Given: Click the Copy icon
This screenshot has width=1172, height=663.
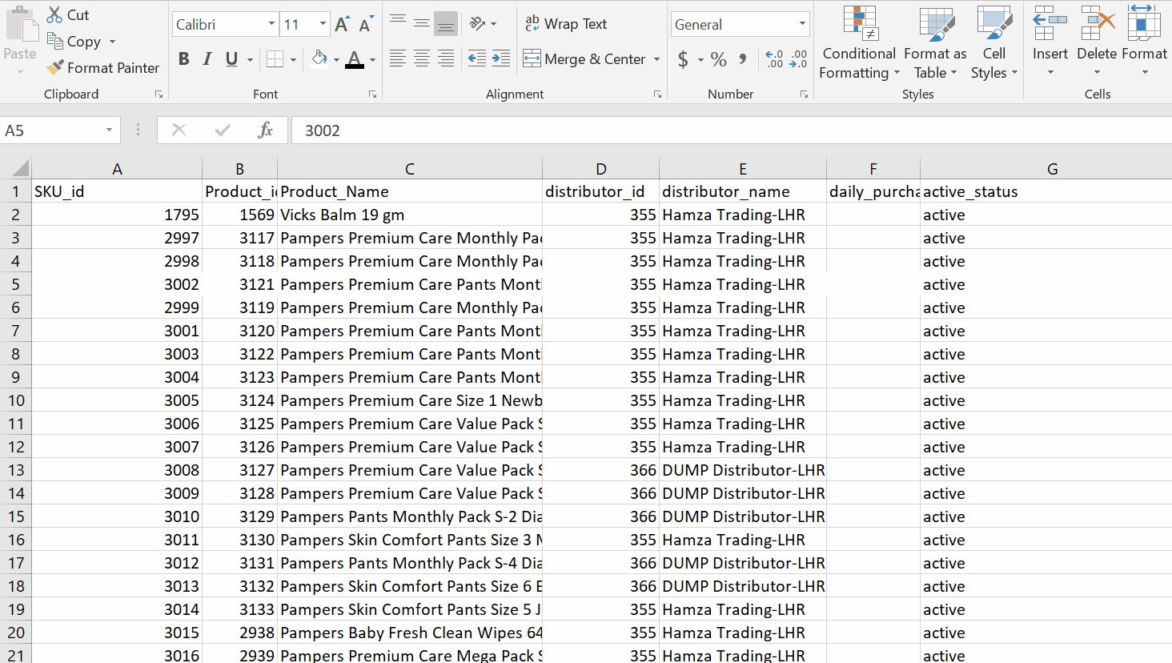Looking at the screenshot, I should point(54,41).
